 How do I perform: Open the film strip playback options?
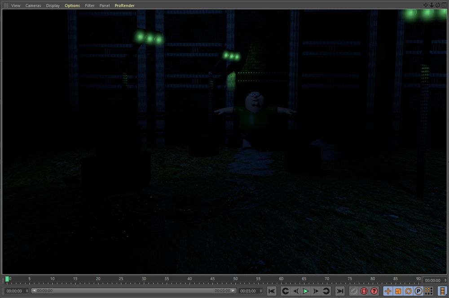tap(442, 291)
